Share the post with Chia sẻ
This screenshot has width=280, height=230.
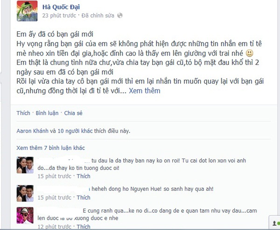[x=73, y=113]
